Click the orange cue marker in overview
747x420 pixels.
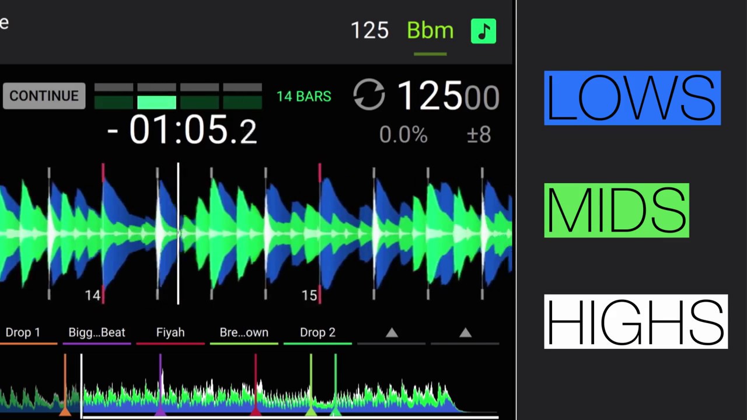click(65, 385)
